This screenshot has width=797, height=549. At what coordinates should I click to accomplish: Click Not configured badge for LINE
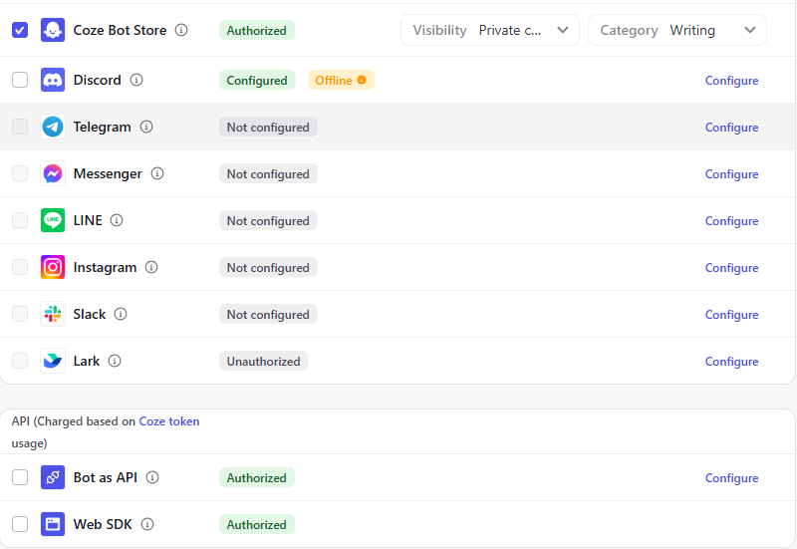268,220
